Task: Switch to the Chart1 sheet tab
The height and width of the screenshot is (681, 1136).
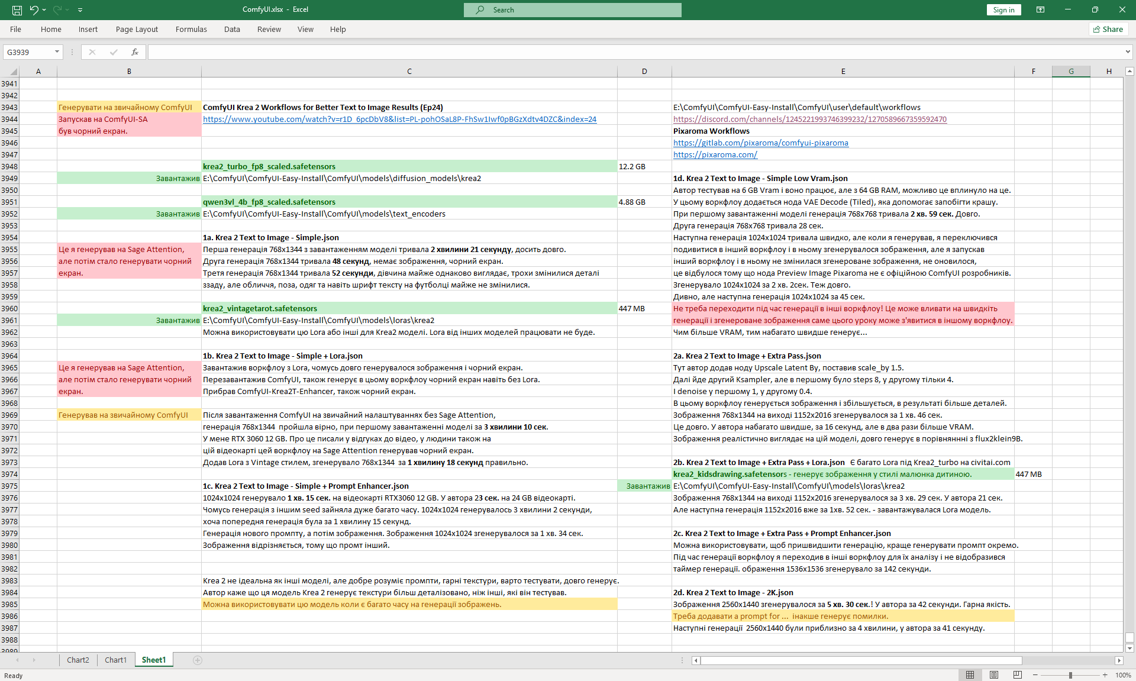Action: click(115, 660)
